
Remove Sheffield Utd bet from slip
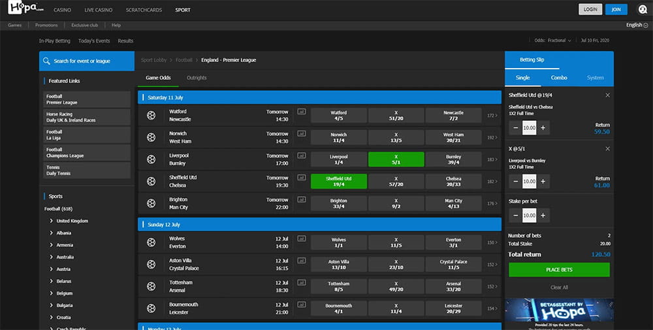pyautogui.click(x=607, y=95)
